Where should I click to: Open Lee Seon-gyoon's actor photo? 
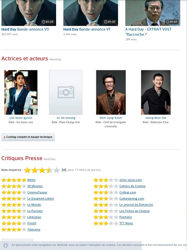[21, 92]
